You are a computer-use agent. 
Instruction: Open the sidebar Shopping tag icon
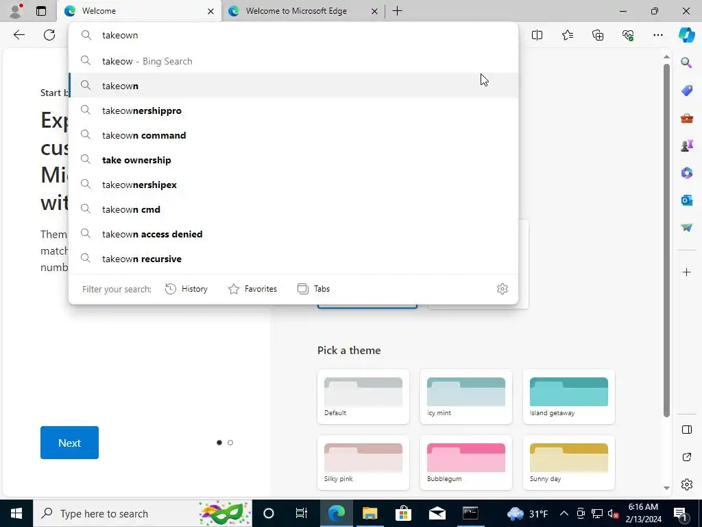tap(686, 90)
